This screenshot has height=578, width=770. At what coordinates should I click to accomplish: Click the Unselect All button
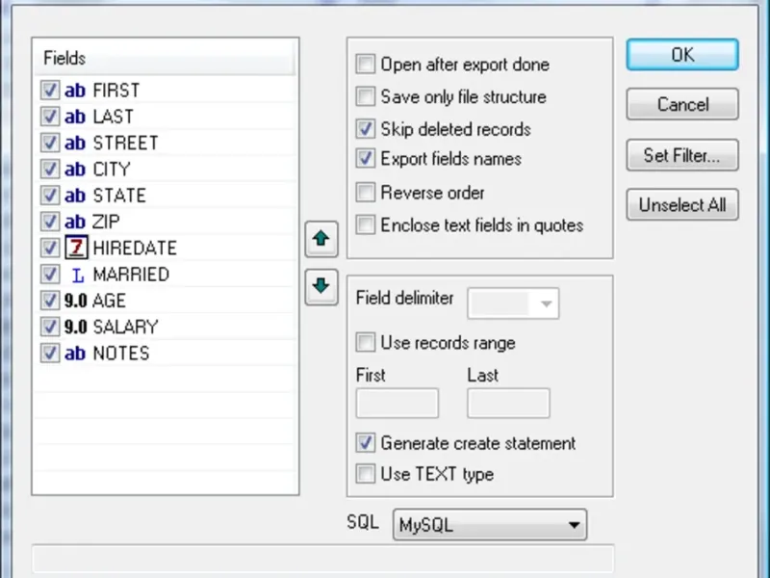coord(682,204)
